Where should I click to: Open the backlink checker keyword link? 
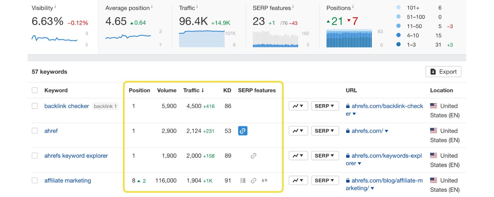67,106
